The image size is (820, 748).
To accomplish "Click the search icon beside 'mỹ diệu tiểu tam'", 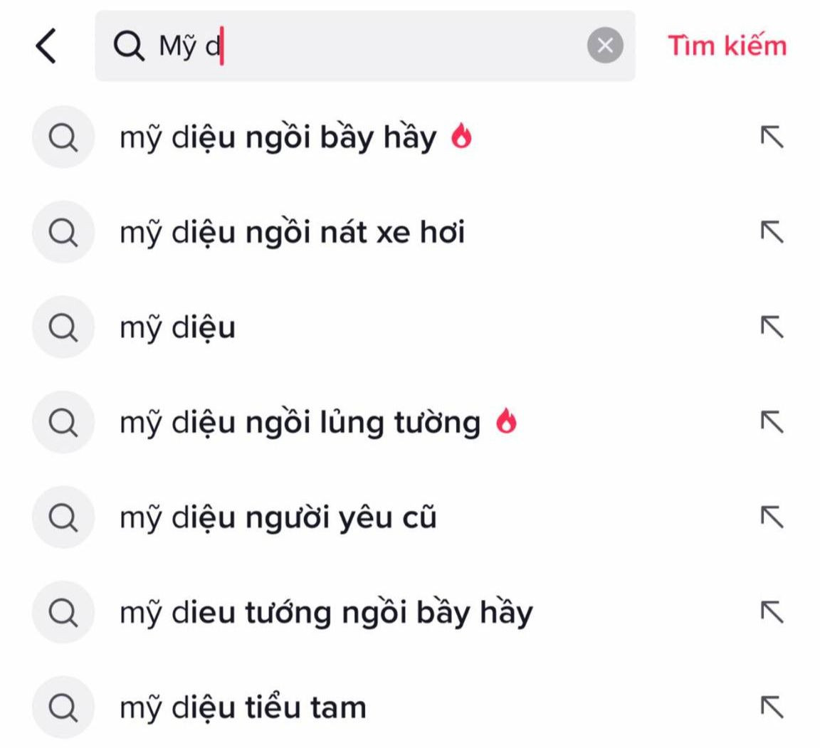I will (63, 706).
